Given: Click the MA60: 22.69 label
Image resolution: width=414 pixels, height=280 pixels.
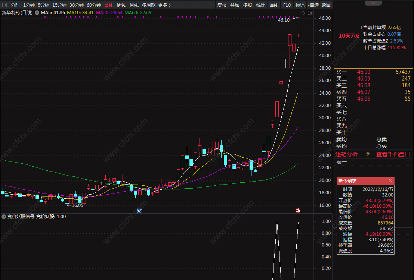Looking at the screenshot, I should [138, 13].
